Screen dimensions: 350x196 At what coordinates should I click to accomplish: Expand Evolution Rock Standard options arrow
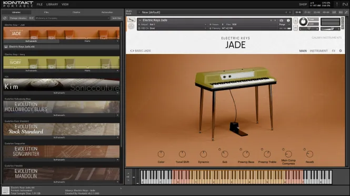[117, 137]
